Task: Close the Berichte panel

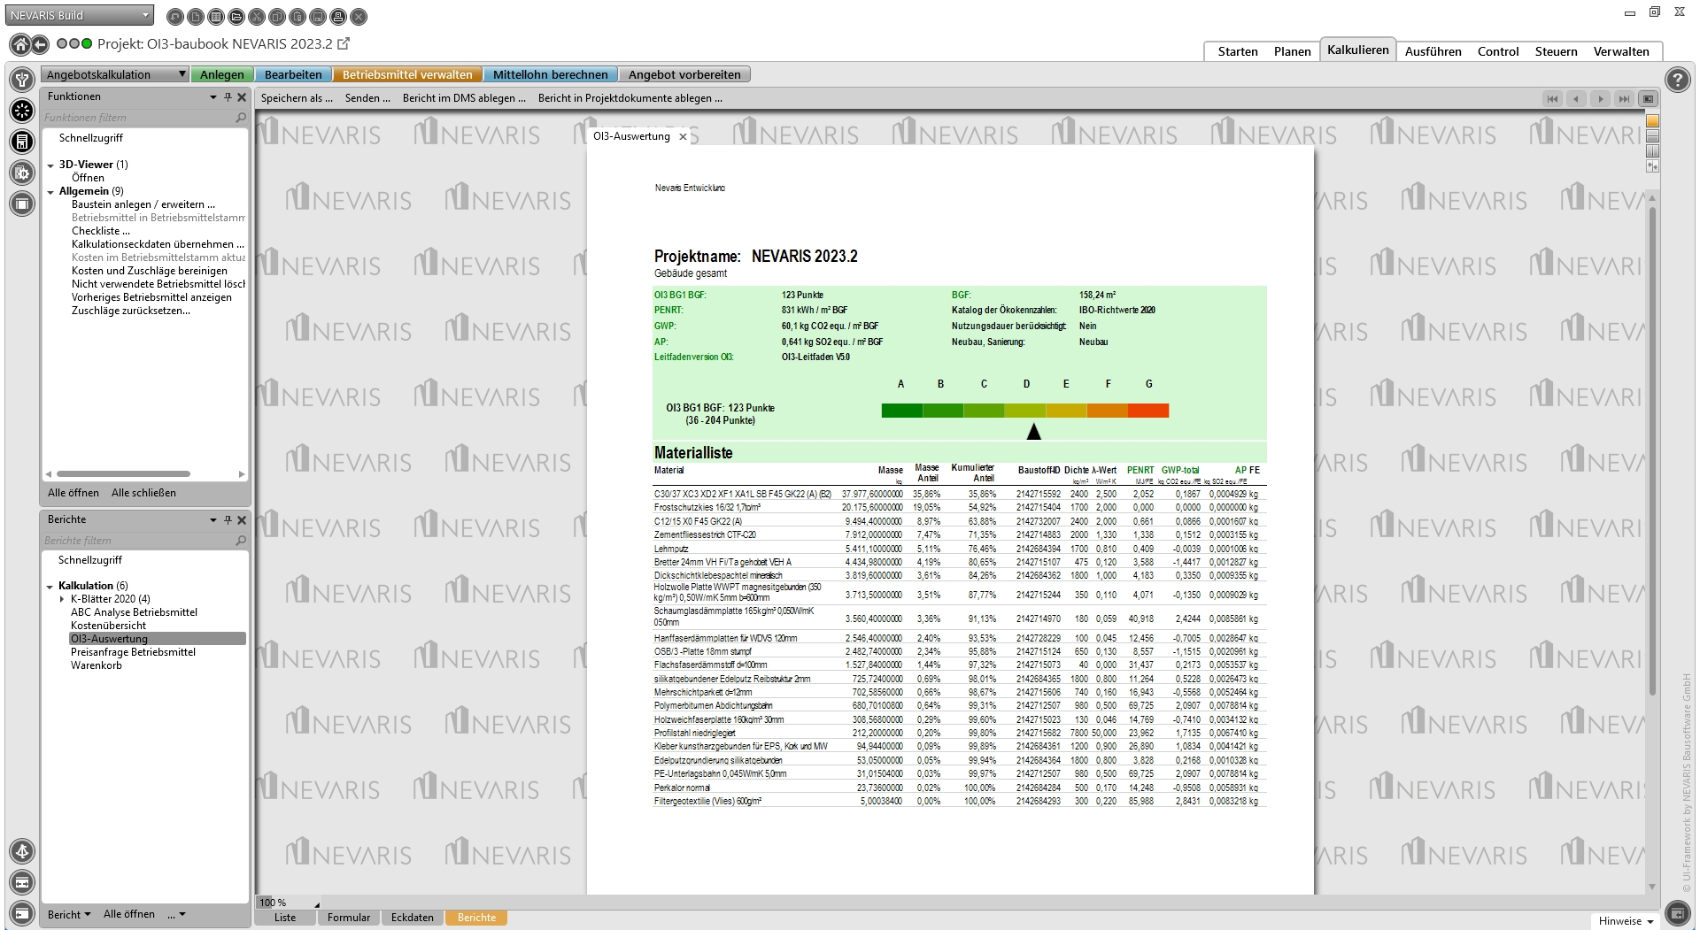Action: pyautogui.click(x=242, y=520)
